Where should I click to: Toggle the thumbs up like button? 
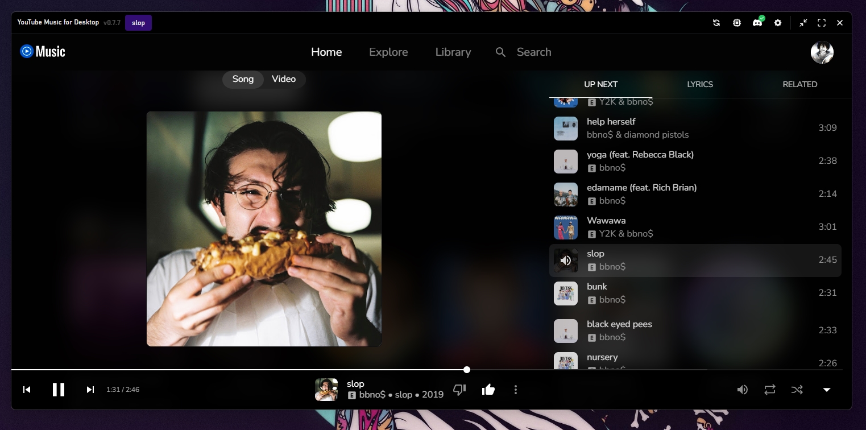coord(488,390)
